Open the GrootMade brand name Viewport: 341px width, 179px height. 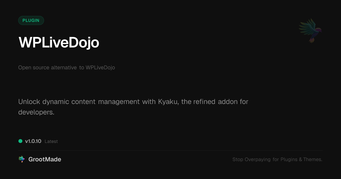click(45, 159)
